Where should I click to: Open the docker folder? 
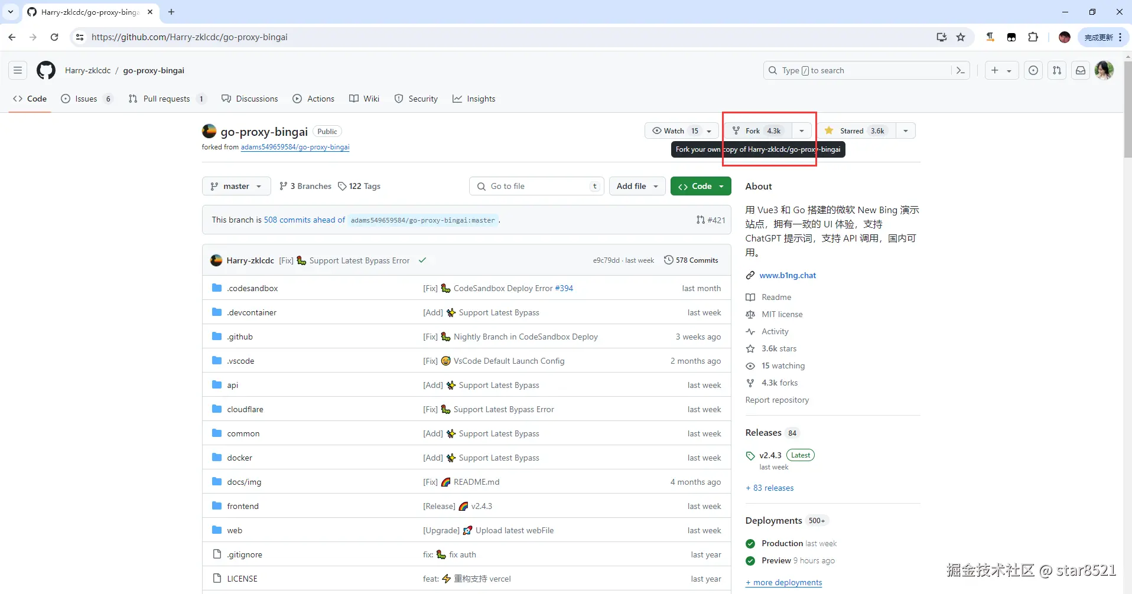[x=239, y=458]
